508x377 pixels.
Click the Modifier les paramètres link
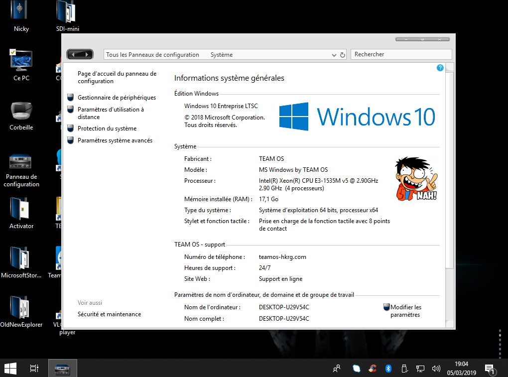(x=405, y=311)
